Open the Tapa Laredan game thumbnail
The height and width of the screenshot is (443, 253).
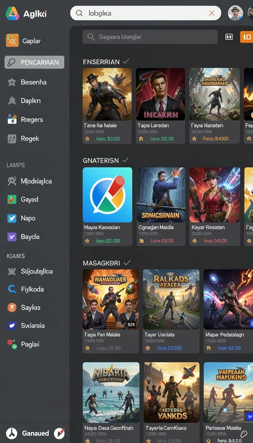160,94
